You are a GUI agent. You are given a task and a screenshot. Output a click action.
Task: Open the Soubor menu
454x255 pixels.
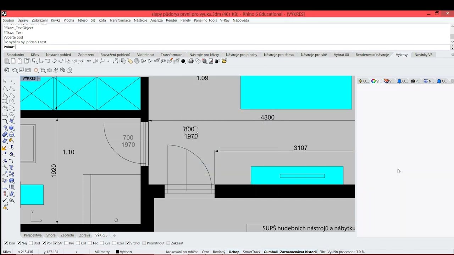(9, 20)
